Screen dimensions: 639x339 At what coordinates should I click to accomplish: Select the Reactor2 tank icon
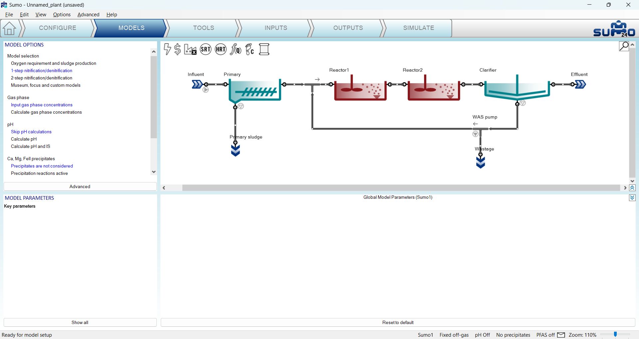(x=434, y=88)
